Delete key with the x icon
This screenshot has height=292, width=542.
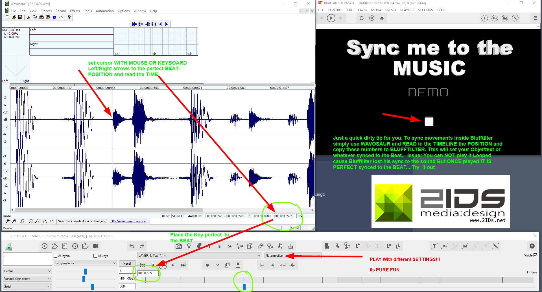tap(218, 265)
